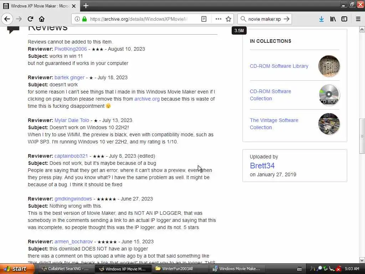365x274 pixels.
Task: Show site information via the info icon
Action: coord(77,19)
